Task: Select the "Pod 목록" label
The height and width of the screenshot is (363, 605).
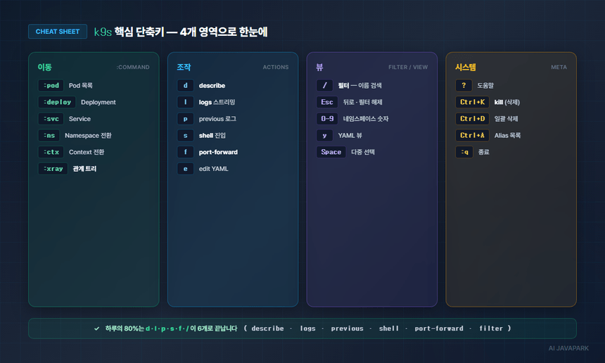Action: coord(81,86)
